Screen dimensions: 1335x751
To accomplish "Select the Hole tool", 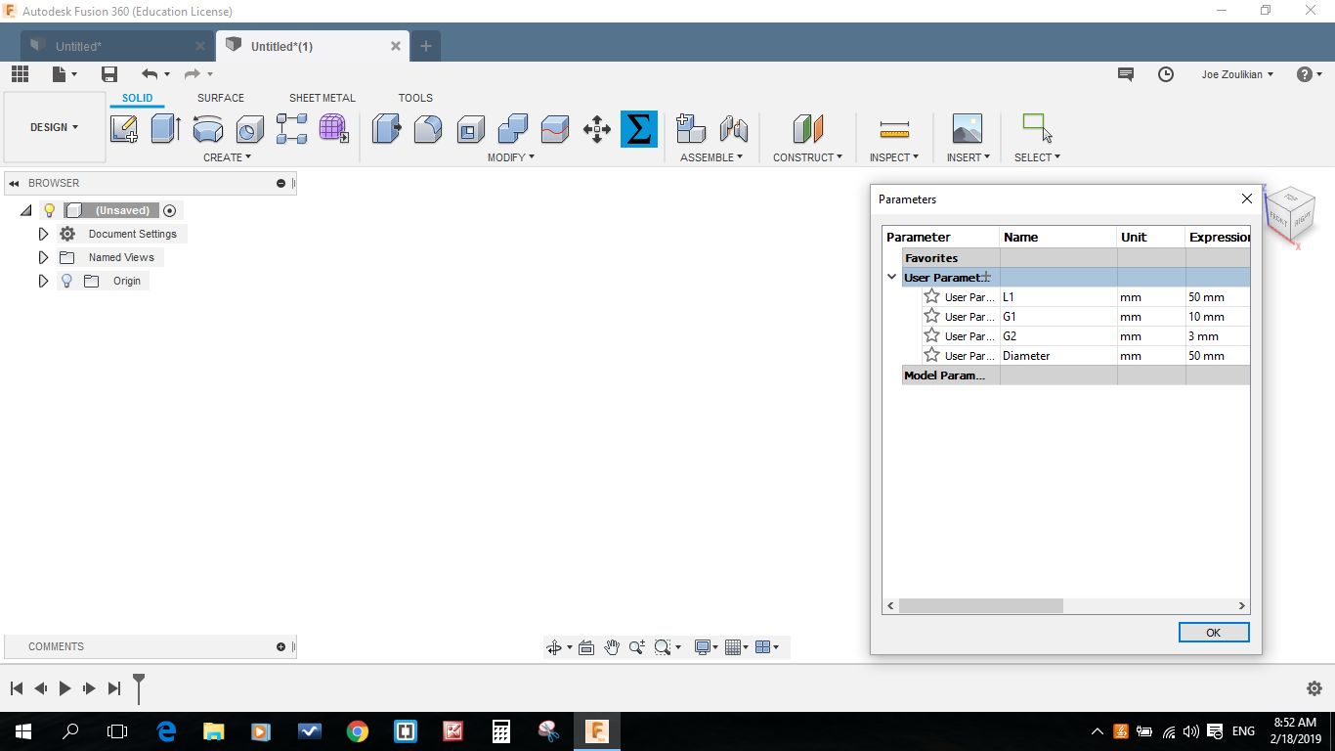I will (250, 128).
